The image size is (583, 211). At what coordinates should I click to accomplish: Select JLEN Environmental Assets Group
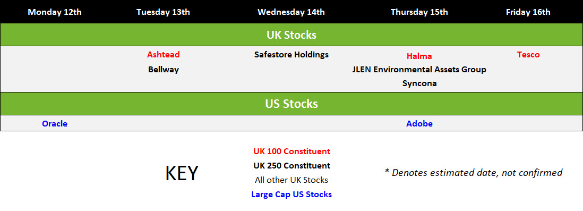(419, 70)
